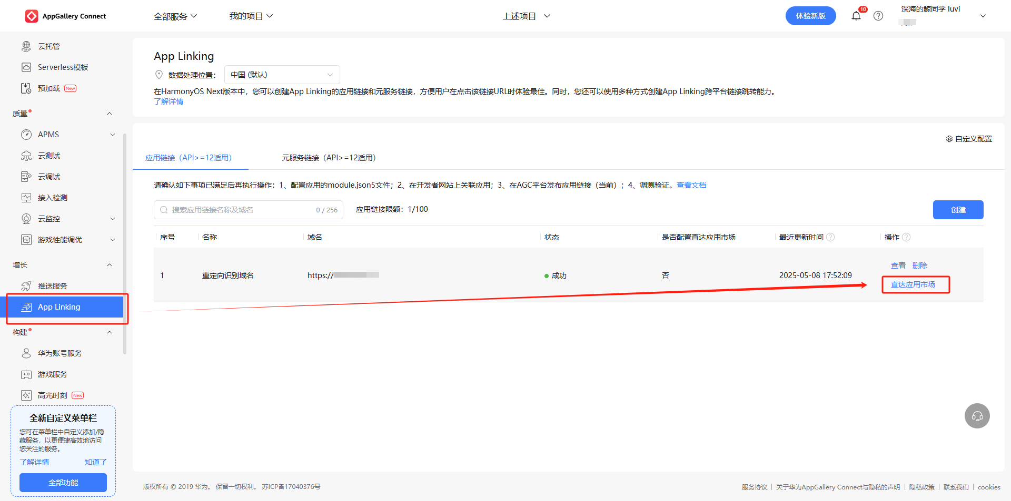
Task: Expand the 游戏性能调优 submenu chevron
Action: (x=113, y=240)
